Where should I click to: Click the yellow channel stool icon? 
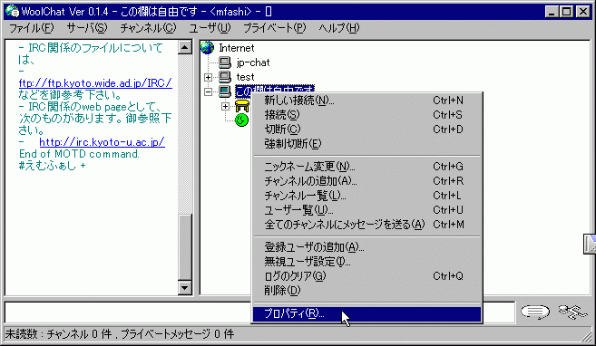click(242, 106)
